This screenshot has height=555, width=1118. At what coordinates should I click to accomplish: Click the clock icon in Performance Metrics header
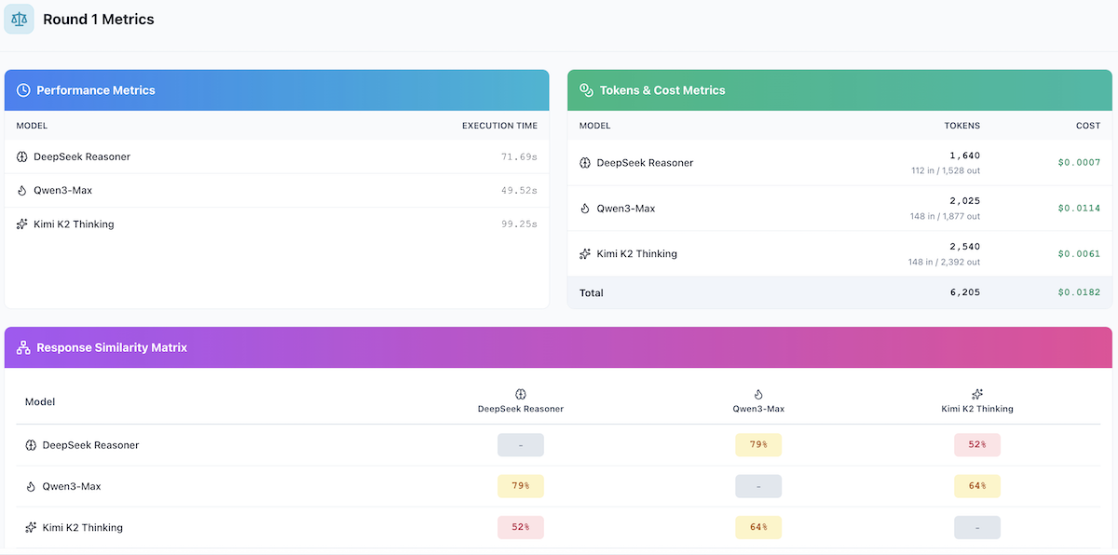tap(23, 90)
